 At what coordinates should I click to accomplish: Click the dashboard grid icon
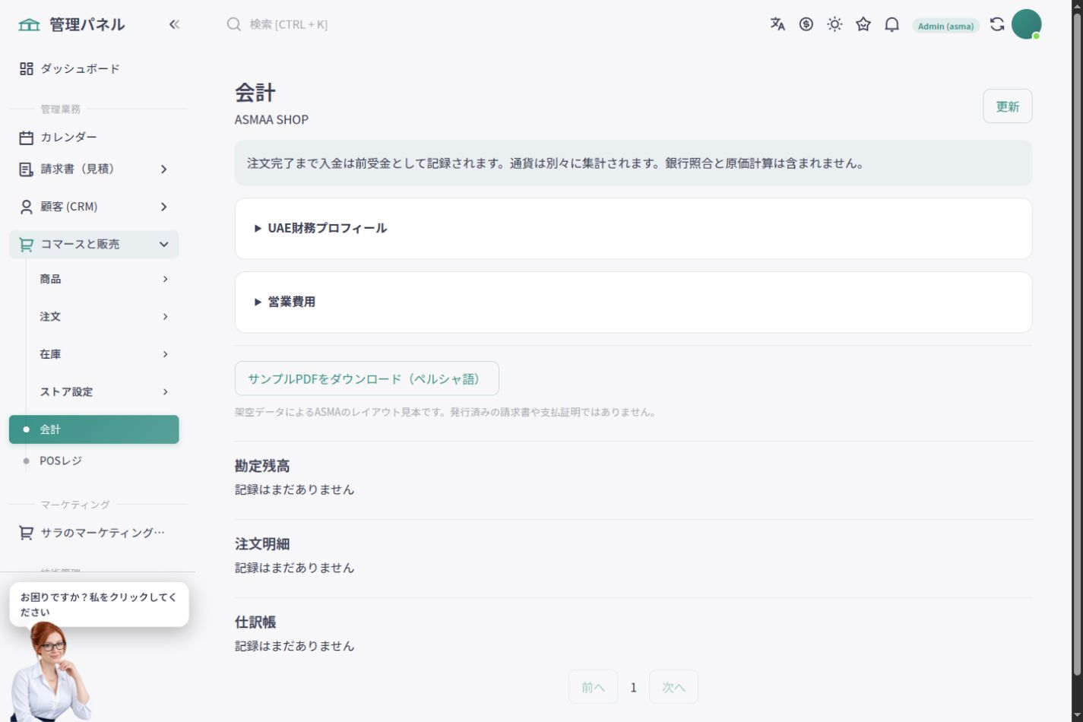(27, 68)
